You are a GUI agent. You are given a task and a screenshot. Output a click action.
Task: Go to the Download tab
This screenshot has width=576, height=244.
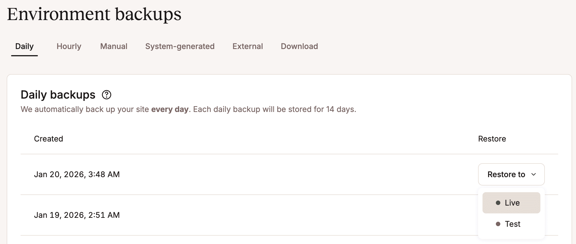[299, 46]
